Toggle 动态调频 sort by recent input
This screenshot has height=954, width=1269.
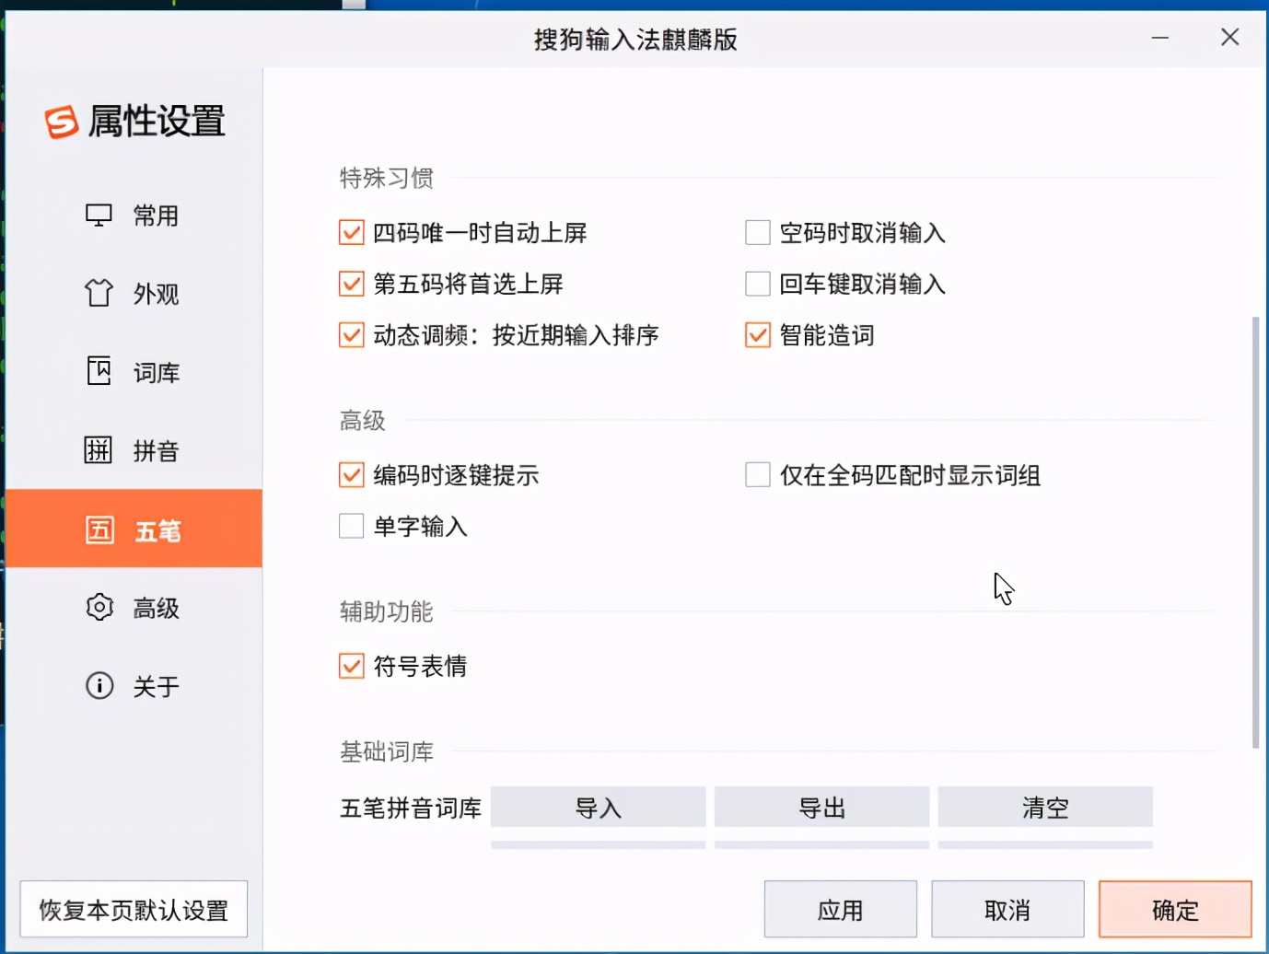click(x=352, y=334)
